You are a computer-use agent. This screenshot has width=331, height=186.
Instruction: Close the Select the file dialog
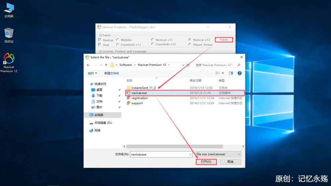point(242,57)
